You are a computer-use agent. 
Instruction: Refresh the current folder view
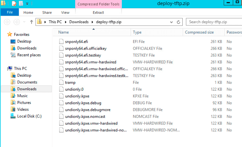[x=178, y=22]
